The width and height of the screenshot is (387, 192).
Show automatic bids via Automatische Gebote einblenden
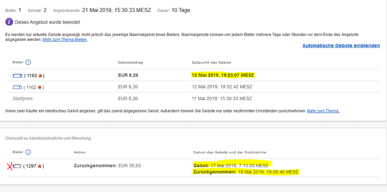[341, 46]
